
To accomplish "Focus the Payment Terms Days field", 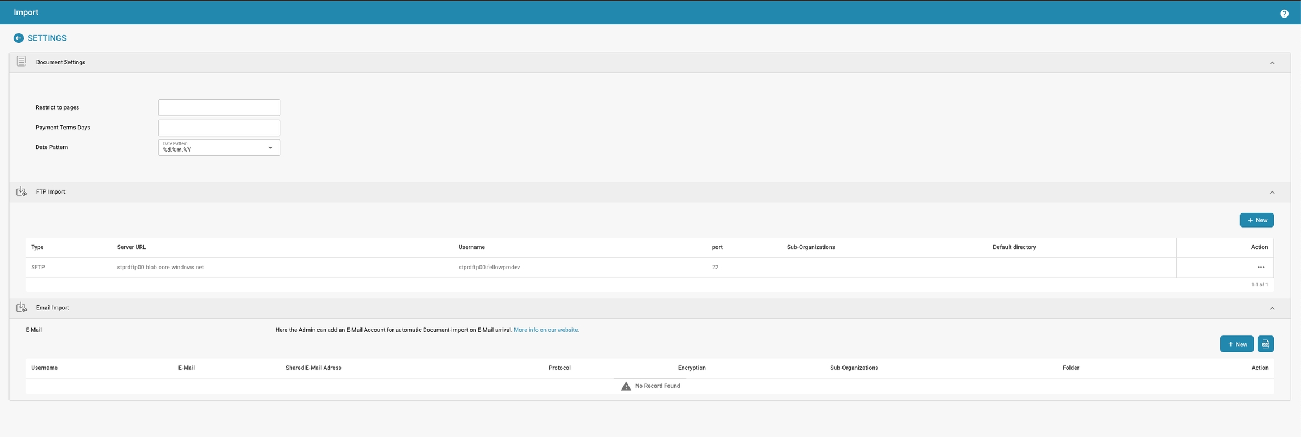I will (x=219, y=128).
